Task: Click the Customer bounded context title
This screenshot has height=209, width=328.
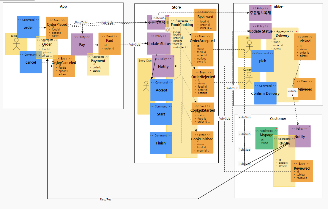Action: point(278,119)
